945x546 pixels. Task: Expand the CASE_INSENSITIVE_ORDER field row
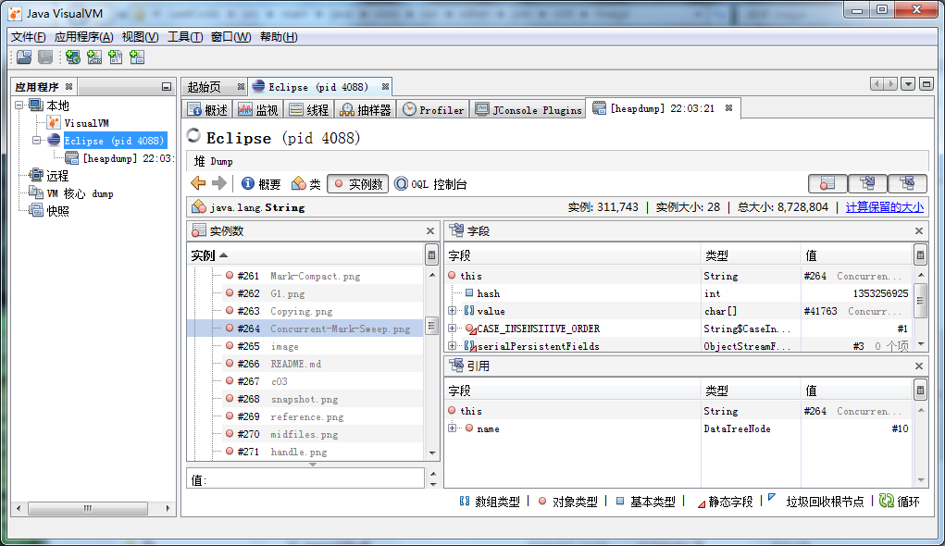(452, 329)
